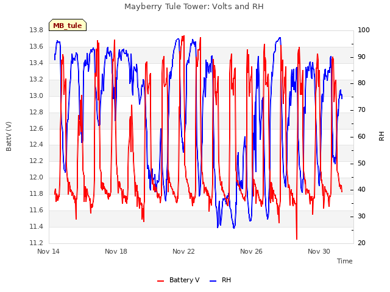Click the Nov 30 date tick label

319,251
